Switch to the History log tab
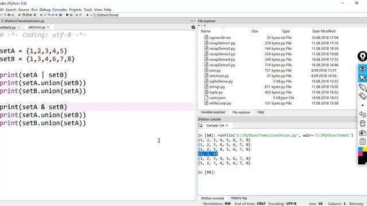 (x=239, y=198)
